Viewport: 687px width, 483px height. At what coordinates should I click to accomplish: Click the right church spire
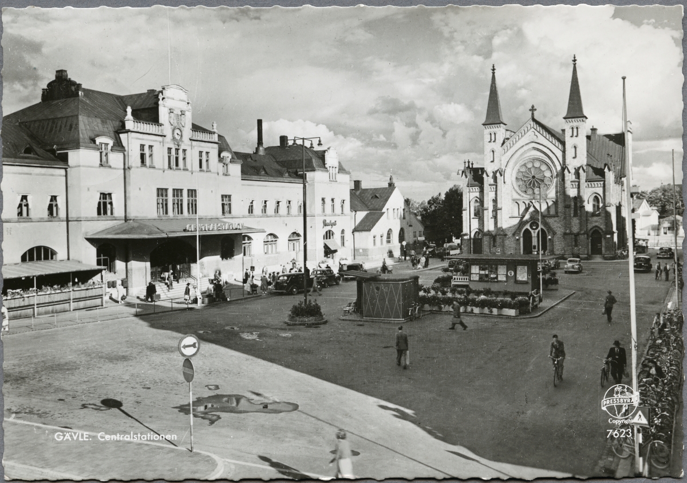(x=574, y=90)
